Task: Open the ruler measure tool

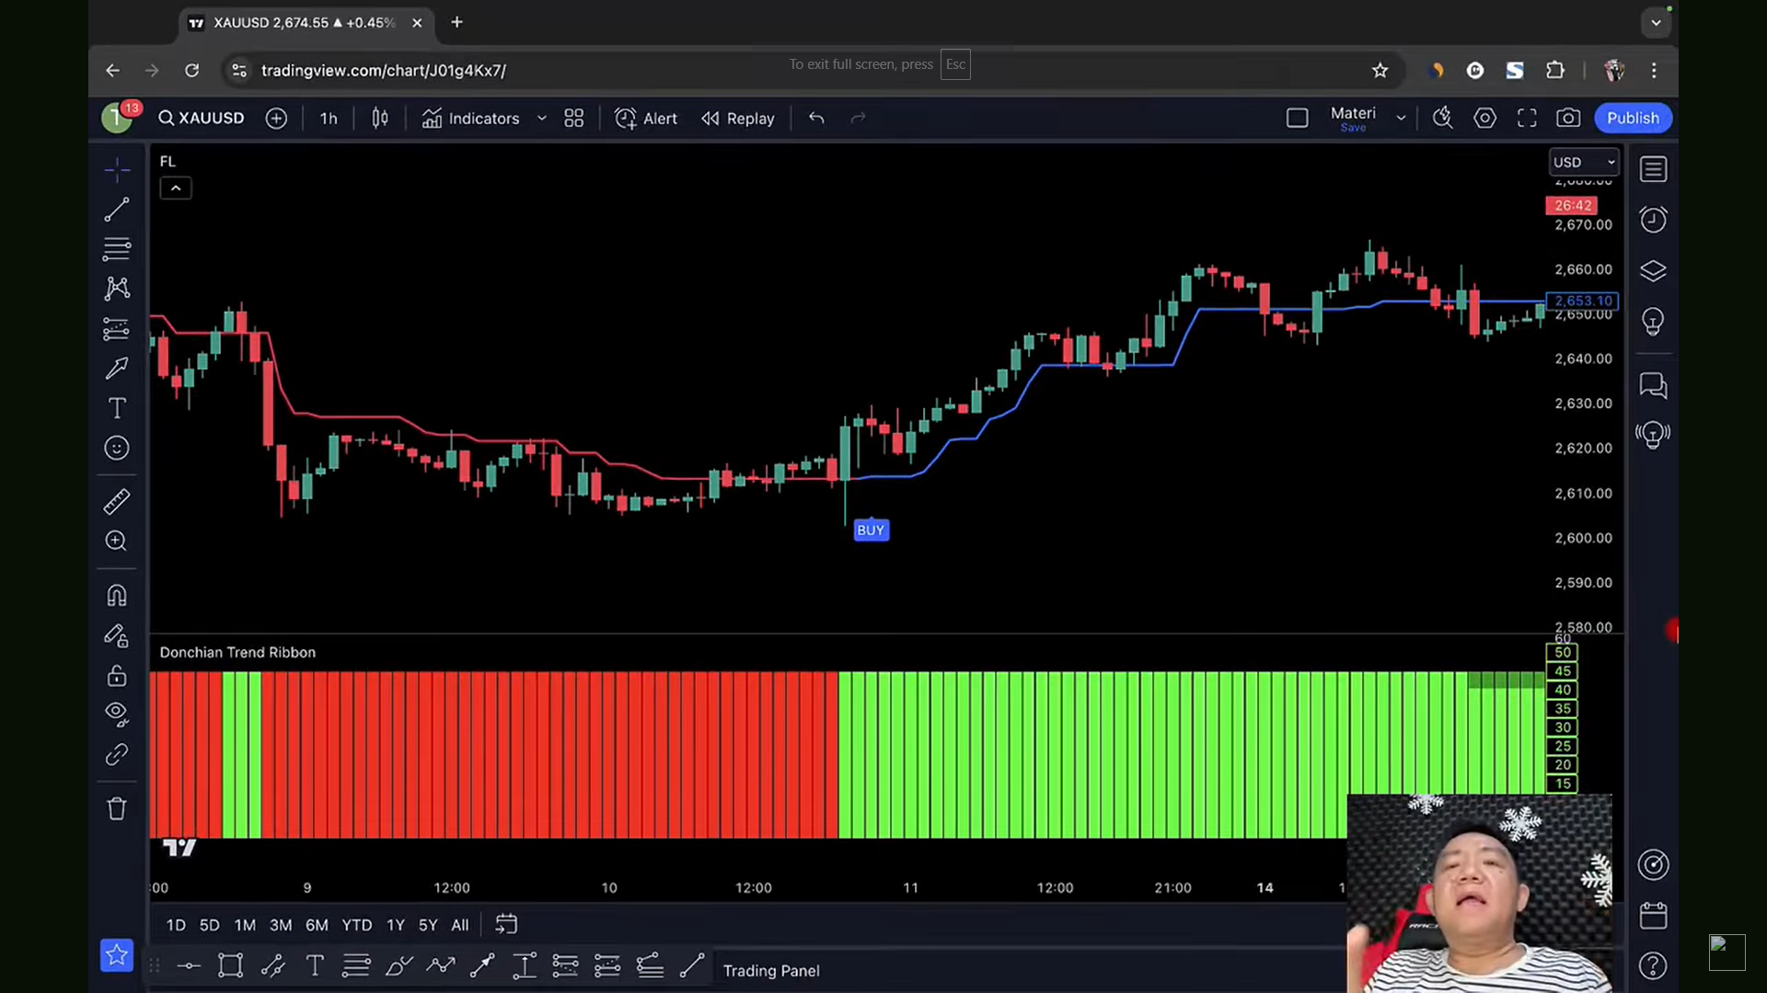Action: click(117, 501)
